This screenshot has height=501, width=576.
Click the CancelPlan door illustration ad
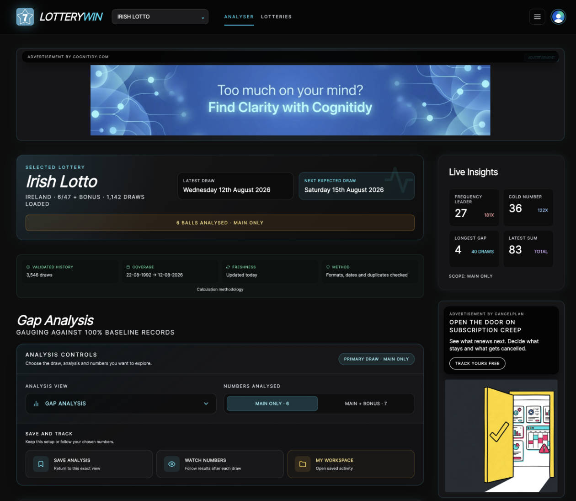point(501,436)
